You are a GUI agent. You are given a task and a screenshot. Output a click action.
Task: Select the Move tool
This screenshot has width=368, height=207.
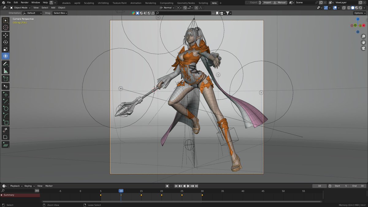6,35
